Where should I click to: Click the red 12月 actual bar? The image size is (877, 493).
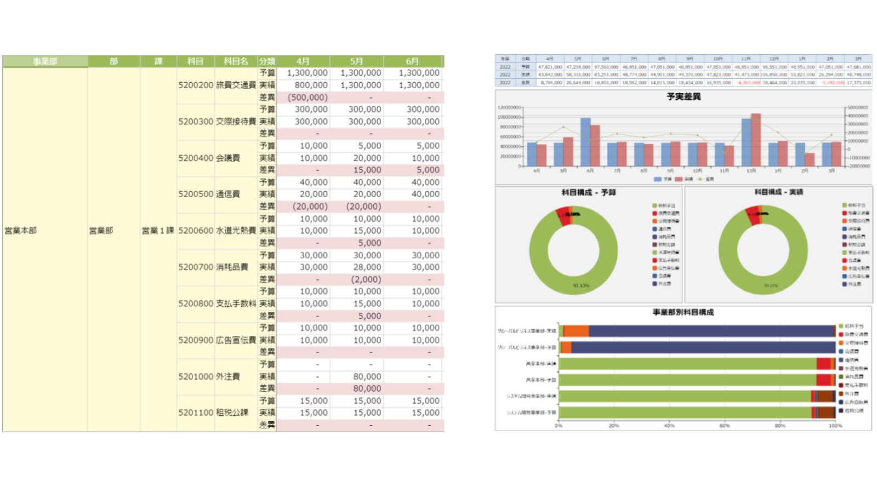[756, 140]
